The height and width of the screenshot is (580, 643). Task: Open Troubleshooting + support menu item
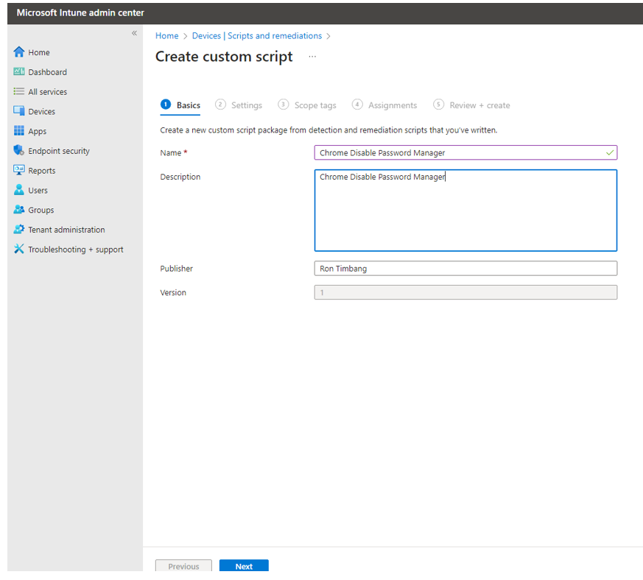[75, 250]
